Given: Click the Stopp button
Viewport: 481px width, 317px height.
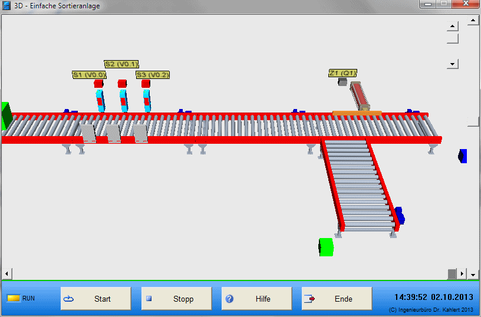Looking at the screenshot, I should pyautogui.click(x=176, y=298).
